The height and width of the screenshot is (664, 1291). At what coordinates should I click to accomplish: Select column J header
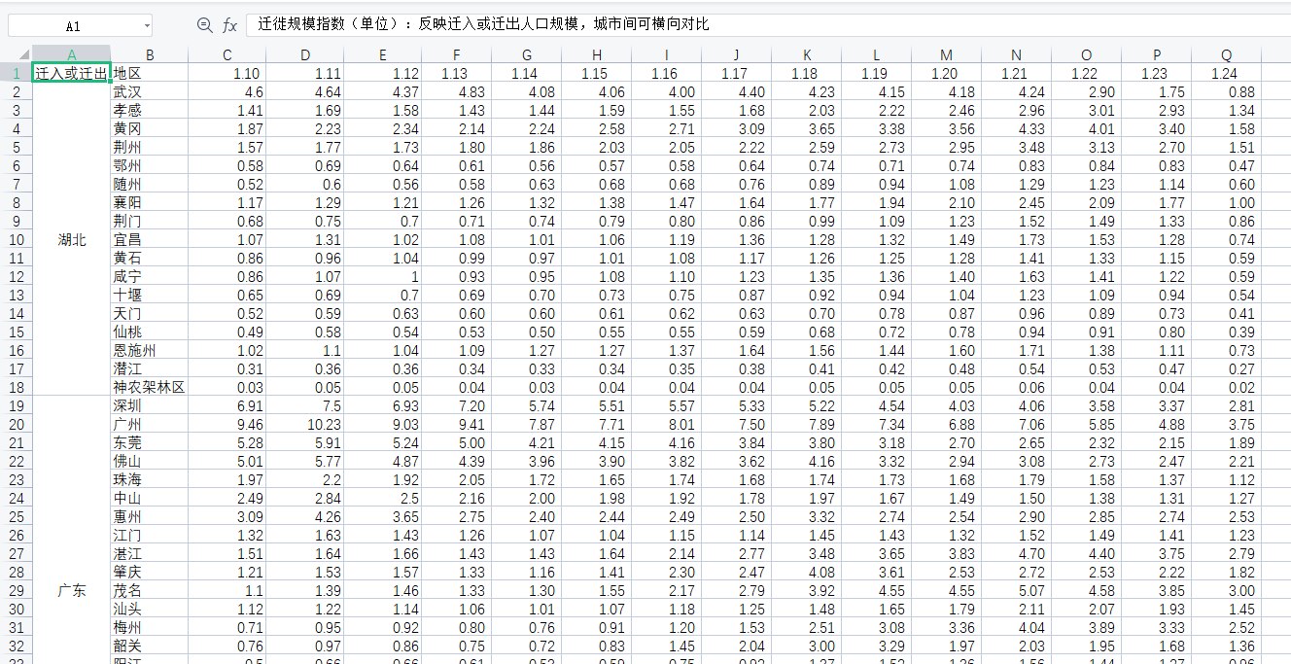pyautogui.click(x=737, y=54)
